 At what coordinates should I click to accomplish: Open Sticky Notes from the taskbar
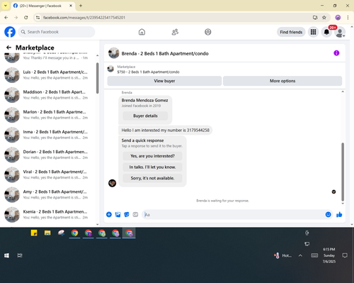tap(34, 233)
